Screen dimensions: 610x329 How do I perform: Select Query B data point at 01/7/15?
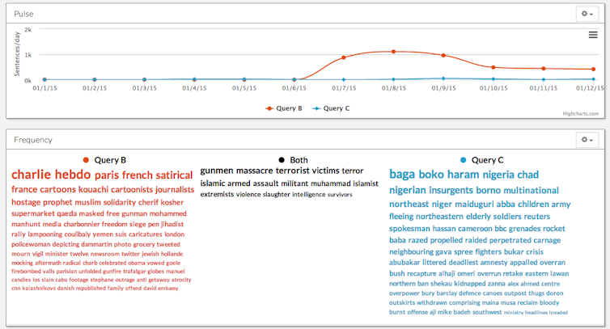tap(344, 57)
